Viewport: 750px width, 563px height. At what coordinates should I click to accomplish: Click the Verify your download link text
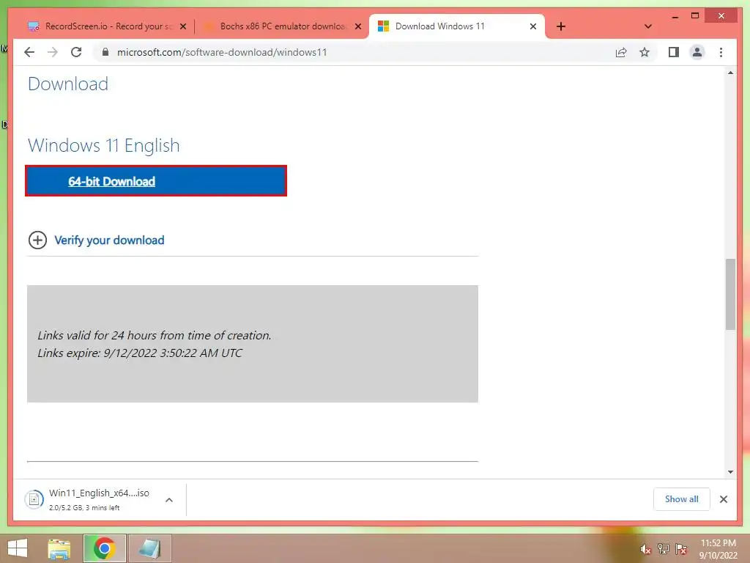coord(109,240)
